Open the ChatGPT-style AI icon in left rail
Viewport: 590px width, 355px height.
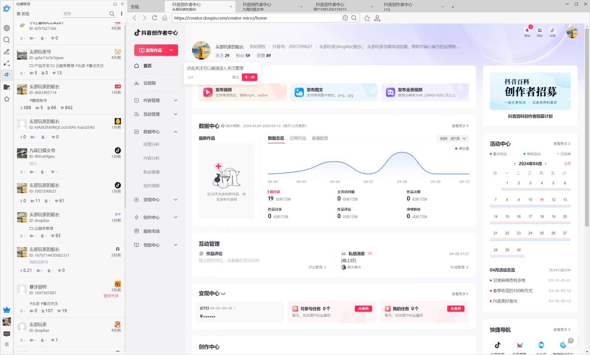(7, 28)
